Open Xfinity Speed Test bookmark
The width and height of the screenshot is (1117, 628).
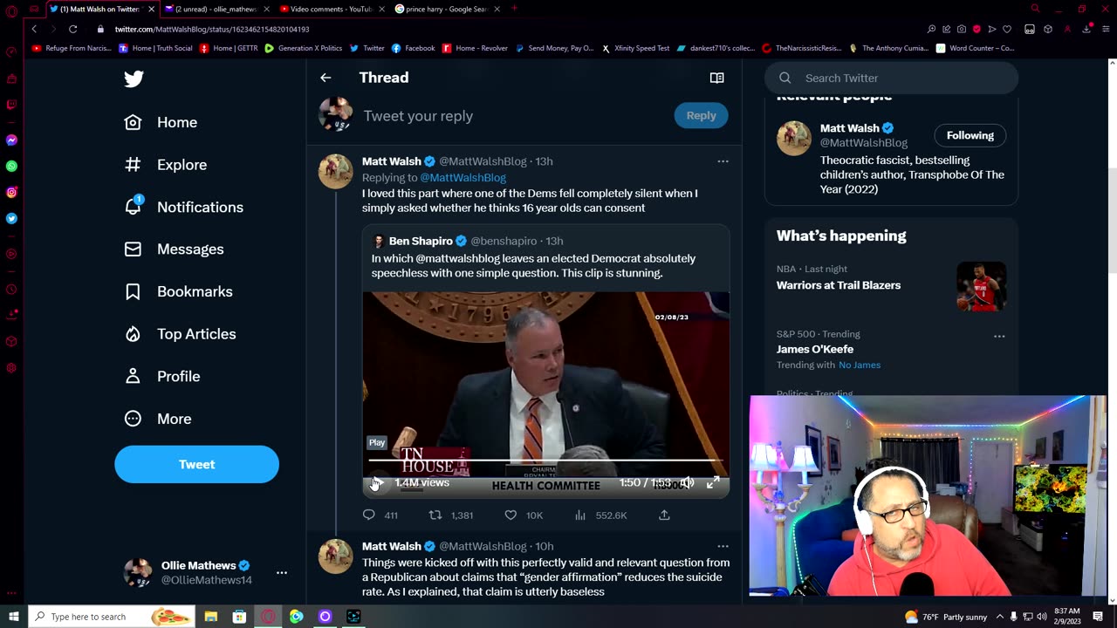coord(635,48)
